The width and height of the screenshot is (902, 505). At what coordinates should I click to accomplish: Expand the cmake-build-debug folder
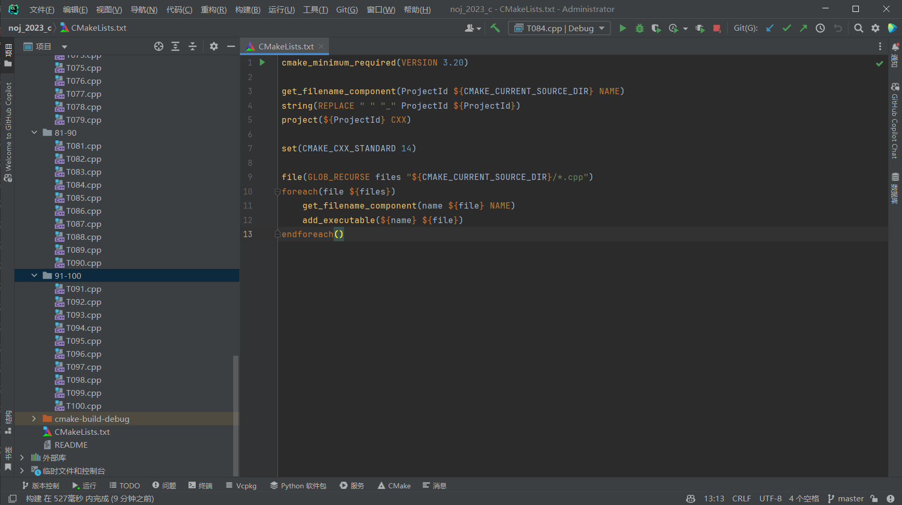point(34,419)
